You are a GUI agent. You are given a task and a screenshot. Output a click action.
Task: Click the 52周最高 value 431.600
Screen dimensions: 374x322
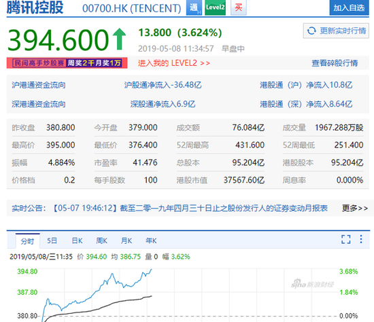click(250, 145)
